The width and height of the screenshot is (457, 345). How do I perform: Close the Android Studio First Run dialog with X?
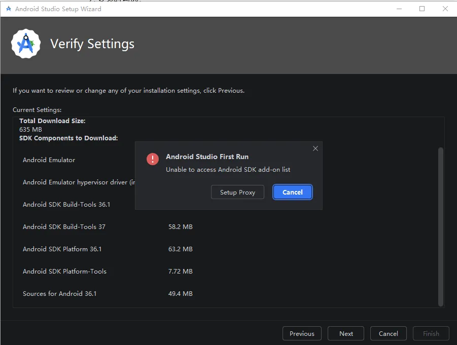[315, 148]
